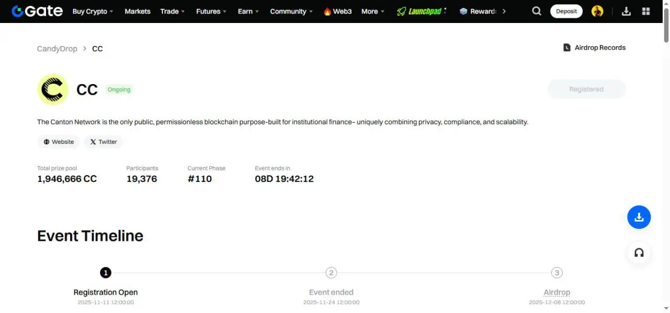Open the Launchpad menu item
This screenshot has width=670, height=313.
coord(421,11)
